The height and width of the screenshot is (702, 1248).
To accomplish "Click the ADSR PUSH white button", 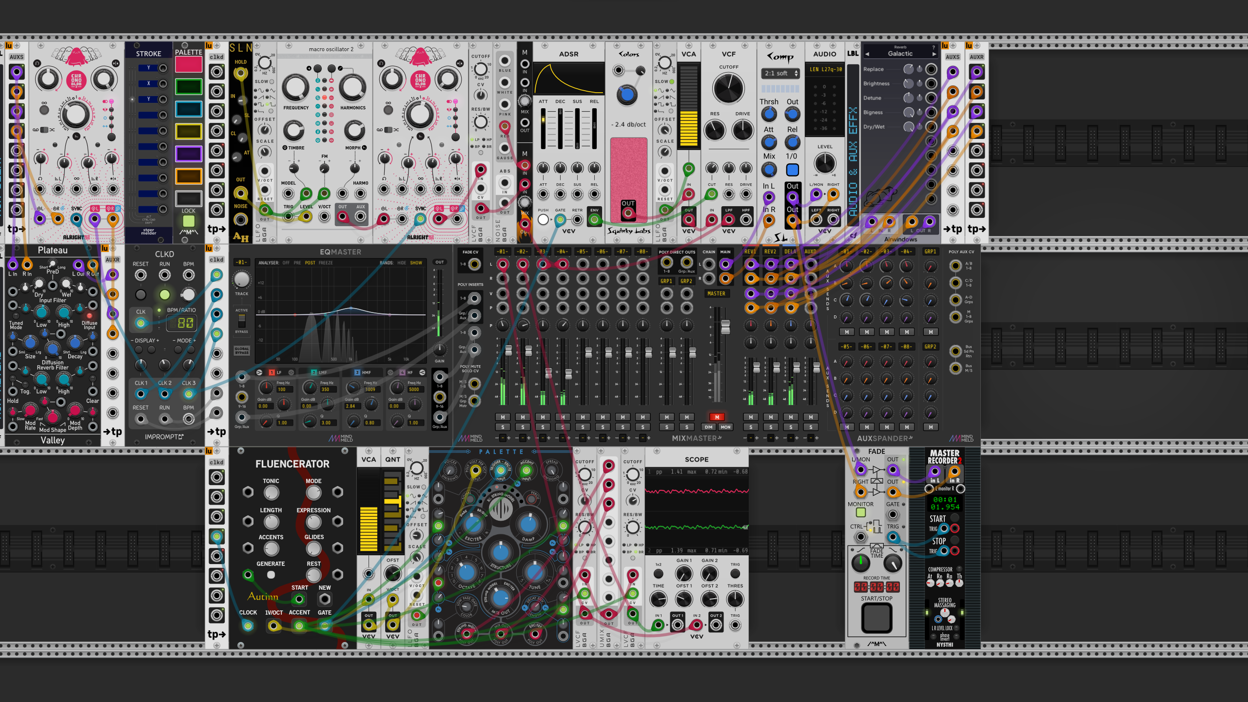I will (x=543, y=220).
